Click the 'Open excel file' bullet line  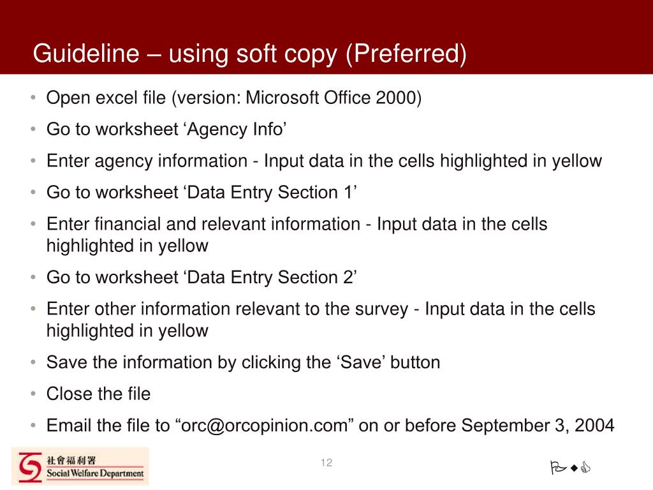pos(234,98)
